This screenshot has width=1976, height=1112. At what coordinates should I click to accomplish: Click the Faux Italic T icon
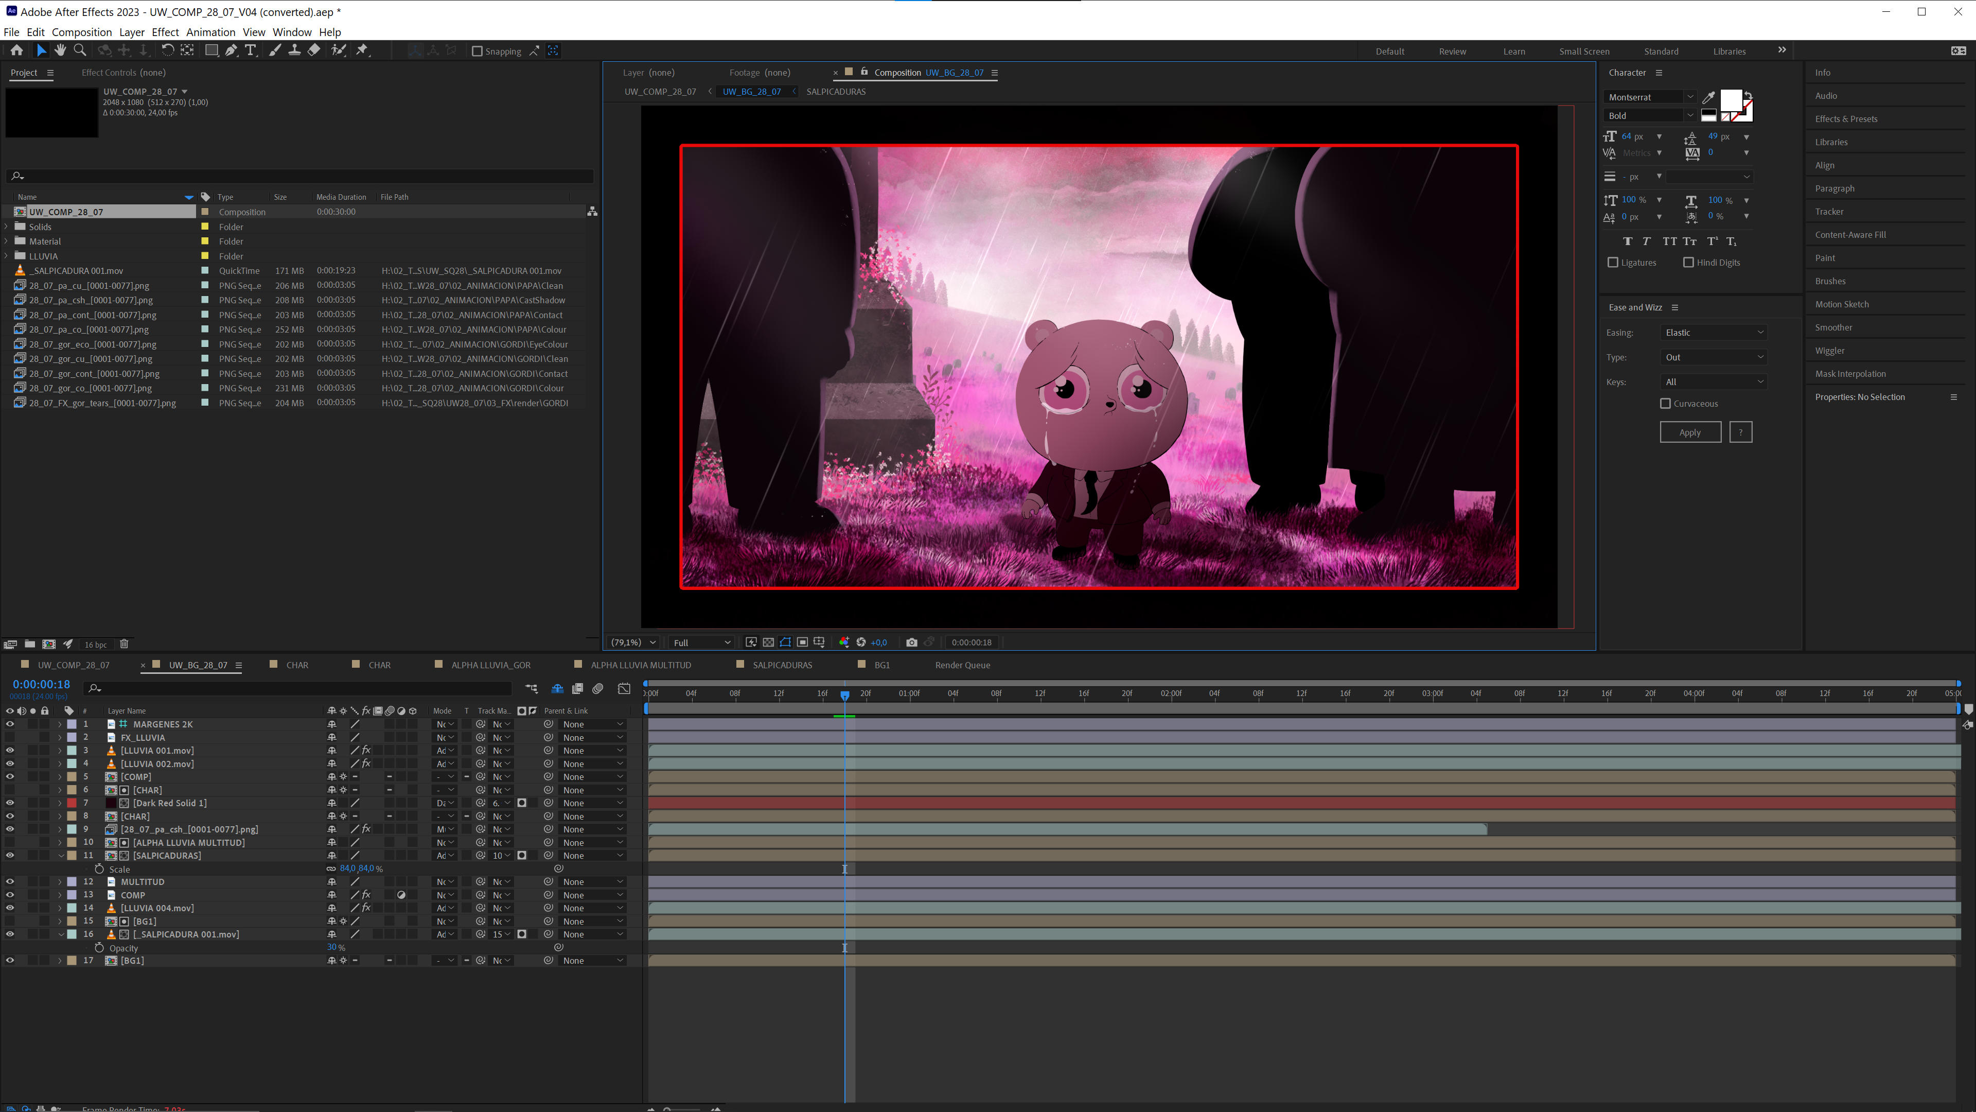click(x=1646, y=241)
